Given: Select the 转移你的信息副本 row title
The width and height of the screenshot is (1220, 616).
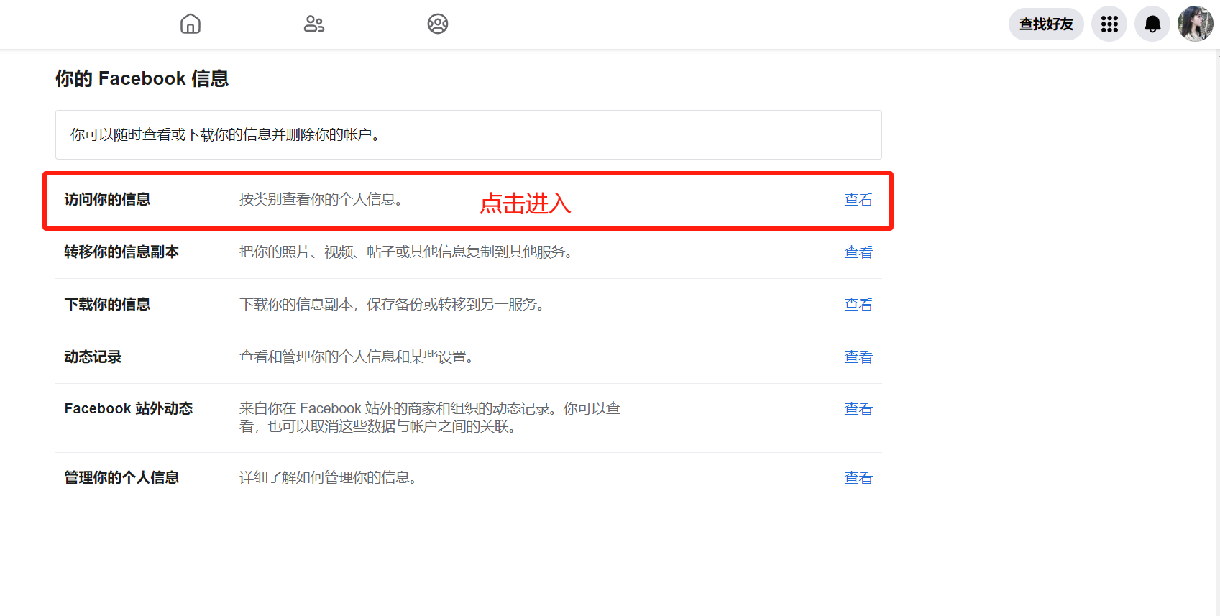Looking at the screenshot, I should 121,252.
